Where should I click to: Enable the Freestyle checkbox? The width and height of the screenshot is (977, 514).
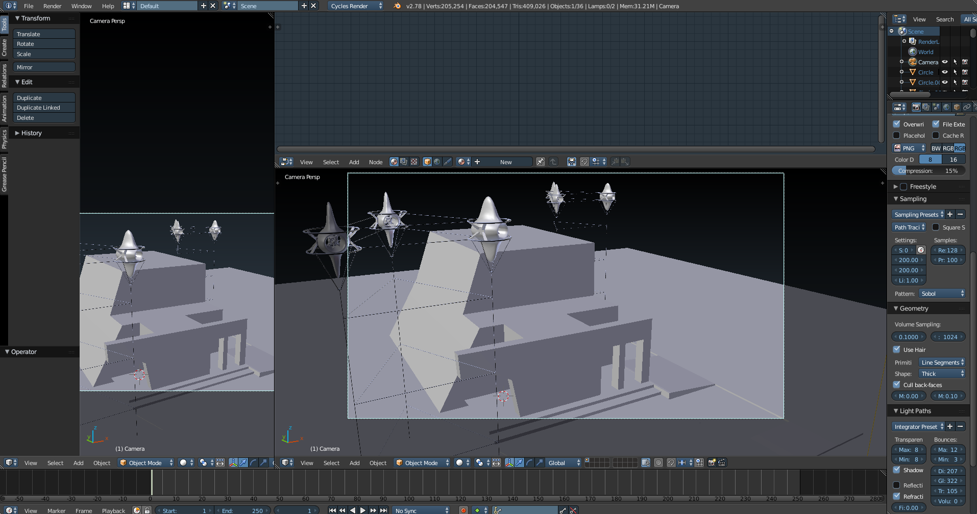pos(903,187)
